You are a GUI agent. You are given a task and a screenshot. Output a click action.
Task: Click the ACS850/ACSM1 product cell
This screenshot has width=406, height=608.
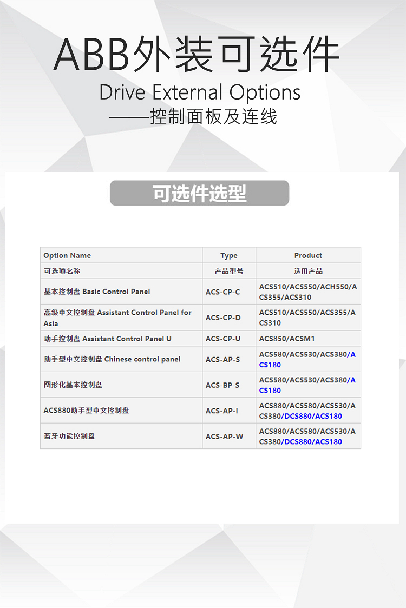[x=286, y=339]
